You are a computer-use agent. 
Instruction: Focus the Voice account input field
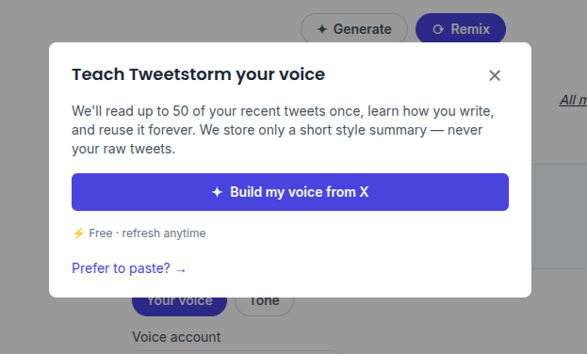pos(236,352)
